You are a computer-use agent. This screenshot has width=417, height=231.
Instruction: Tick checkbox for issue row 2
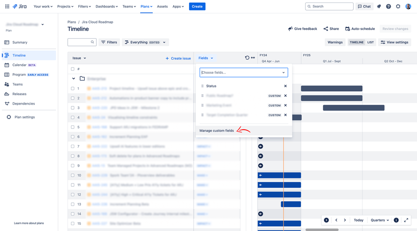click(x=73, y=98)
